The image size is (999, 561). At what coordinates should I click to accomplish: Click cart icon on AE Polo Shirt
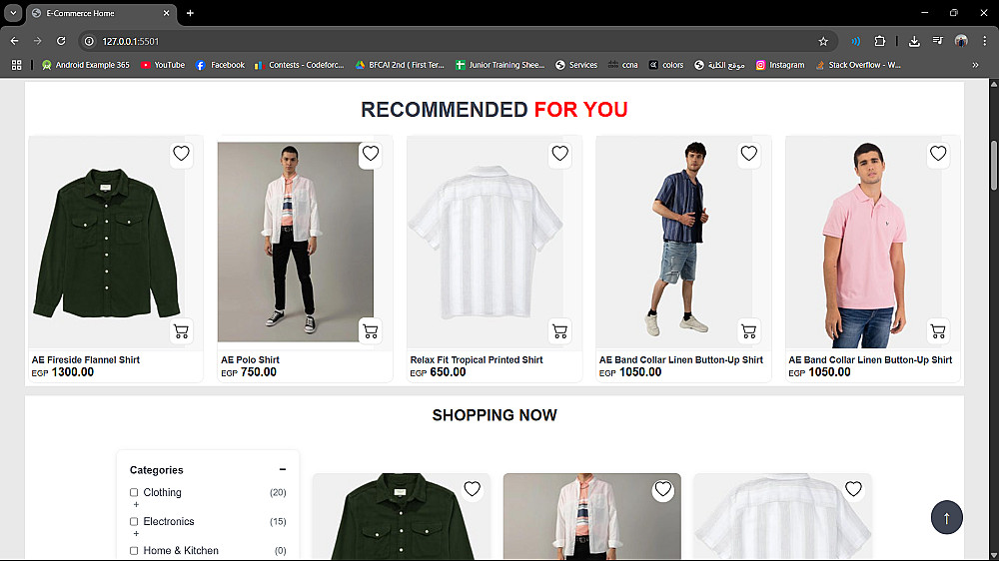coord(370,331)
